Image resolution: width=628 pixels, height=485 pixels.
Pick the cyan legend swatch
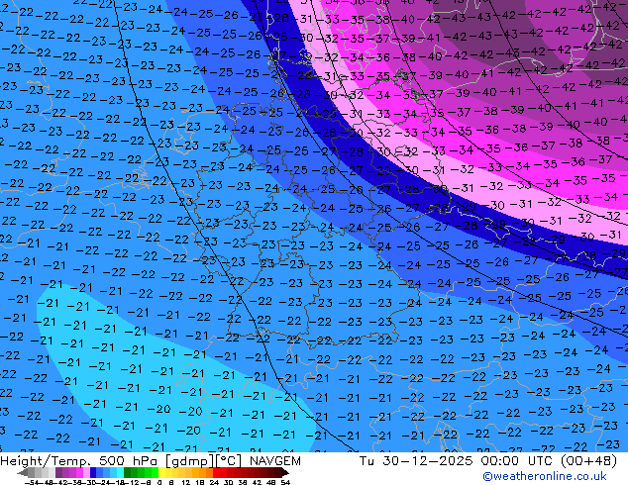tap(120, 472)
